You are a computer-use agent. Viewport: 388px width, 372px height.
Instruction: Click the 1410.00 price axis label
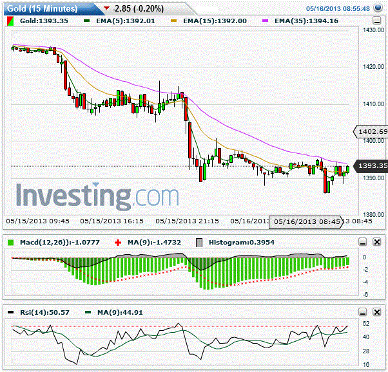(x=373, y=104)
